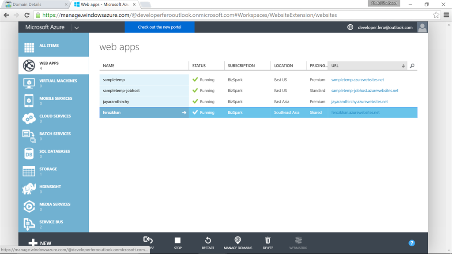Open jayaramthirchy.azurewebsites.net link
This screenshot has width=452, height=254.
coord(359,102)
